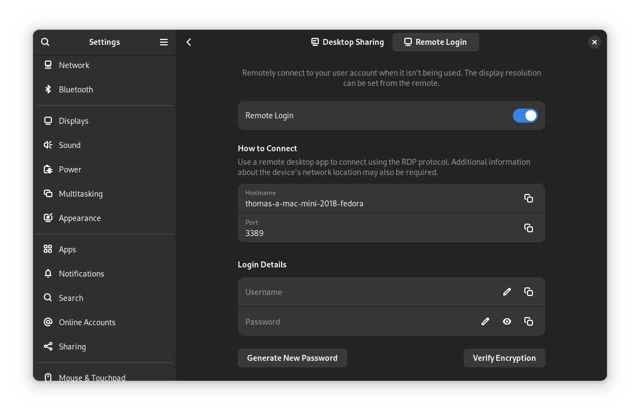Image resolution: width=640 pixels, height=417 pixels.
Task: Open Displays settings in sidebar
Action: point(74,120)
